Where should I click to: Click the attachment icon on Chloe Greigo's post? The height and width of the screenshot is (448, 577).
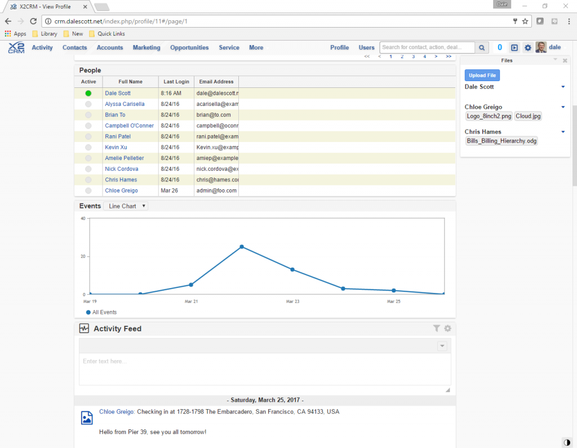86,418
